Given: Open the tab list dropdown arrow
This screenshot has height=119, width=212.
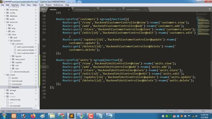Looking at the screenshot, I should click(210, 9).
